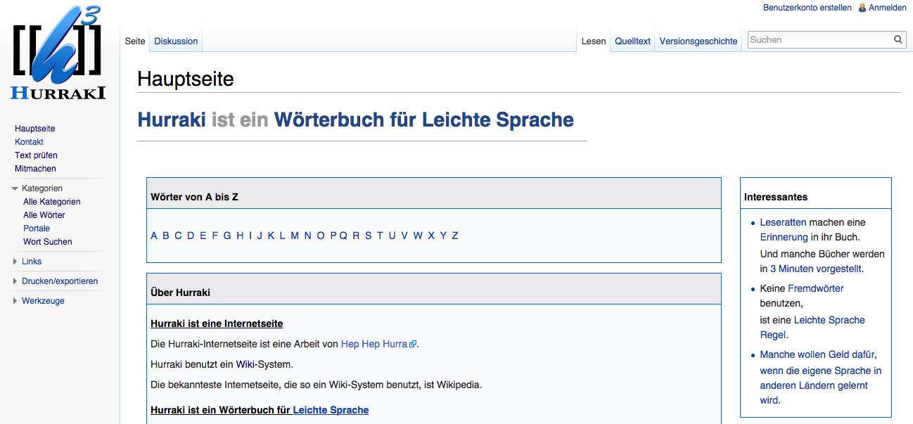Click letter M in the alphabet list

[x=295, y=236]
